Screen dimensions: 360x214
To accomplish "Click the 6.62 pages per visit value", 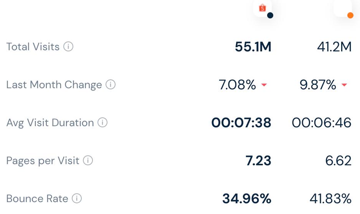I will point(338,161).
